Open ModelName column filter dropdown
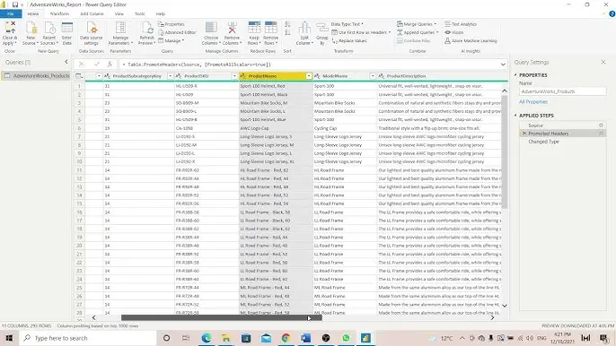616x346 pixels. pos(373,75)
